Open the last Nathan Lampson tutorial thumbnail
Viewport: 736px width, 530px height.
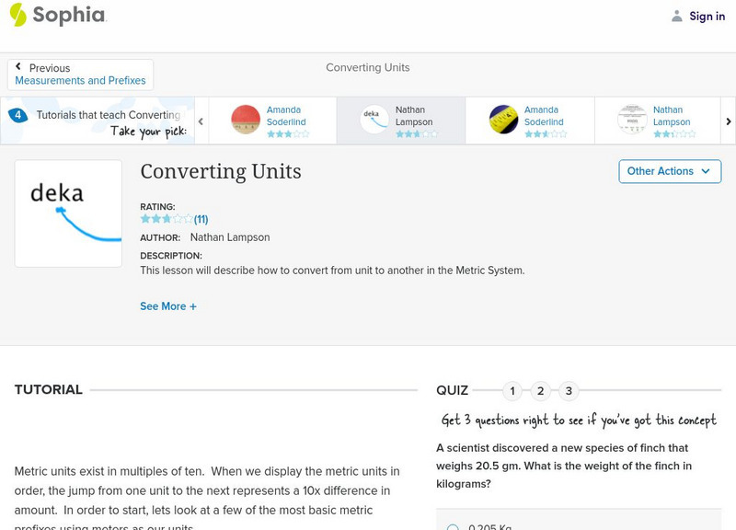coord(632,120)
